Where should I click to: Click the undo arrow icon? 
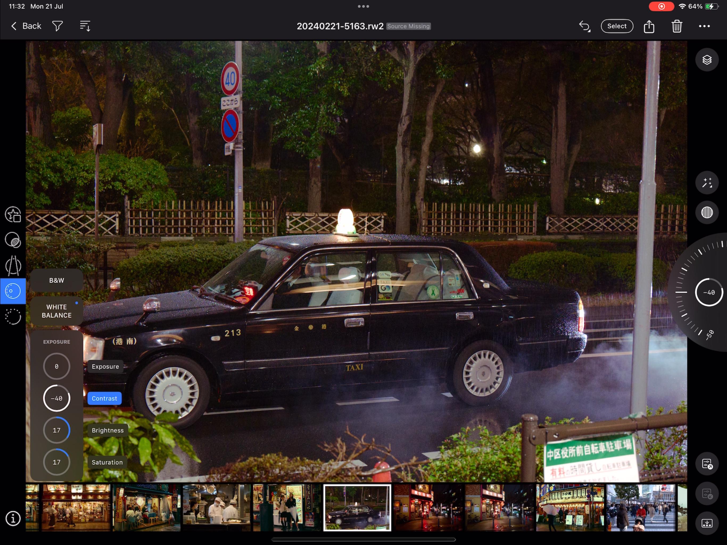coord(584,26)
